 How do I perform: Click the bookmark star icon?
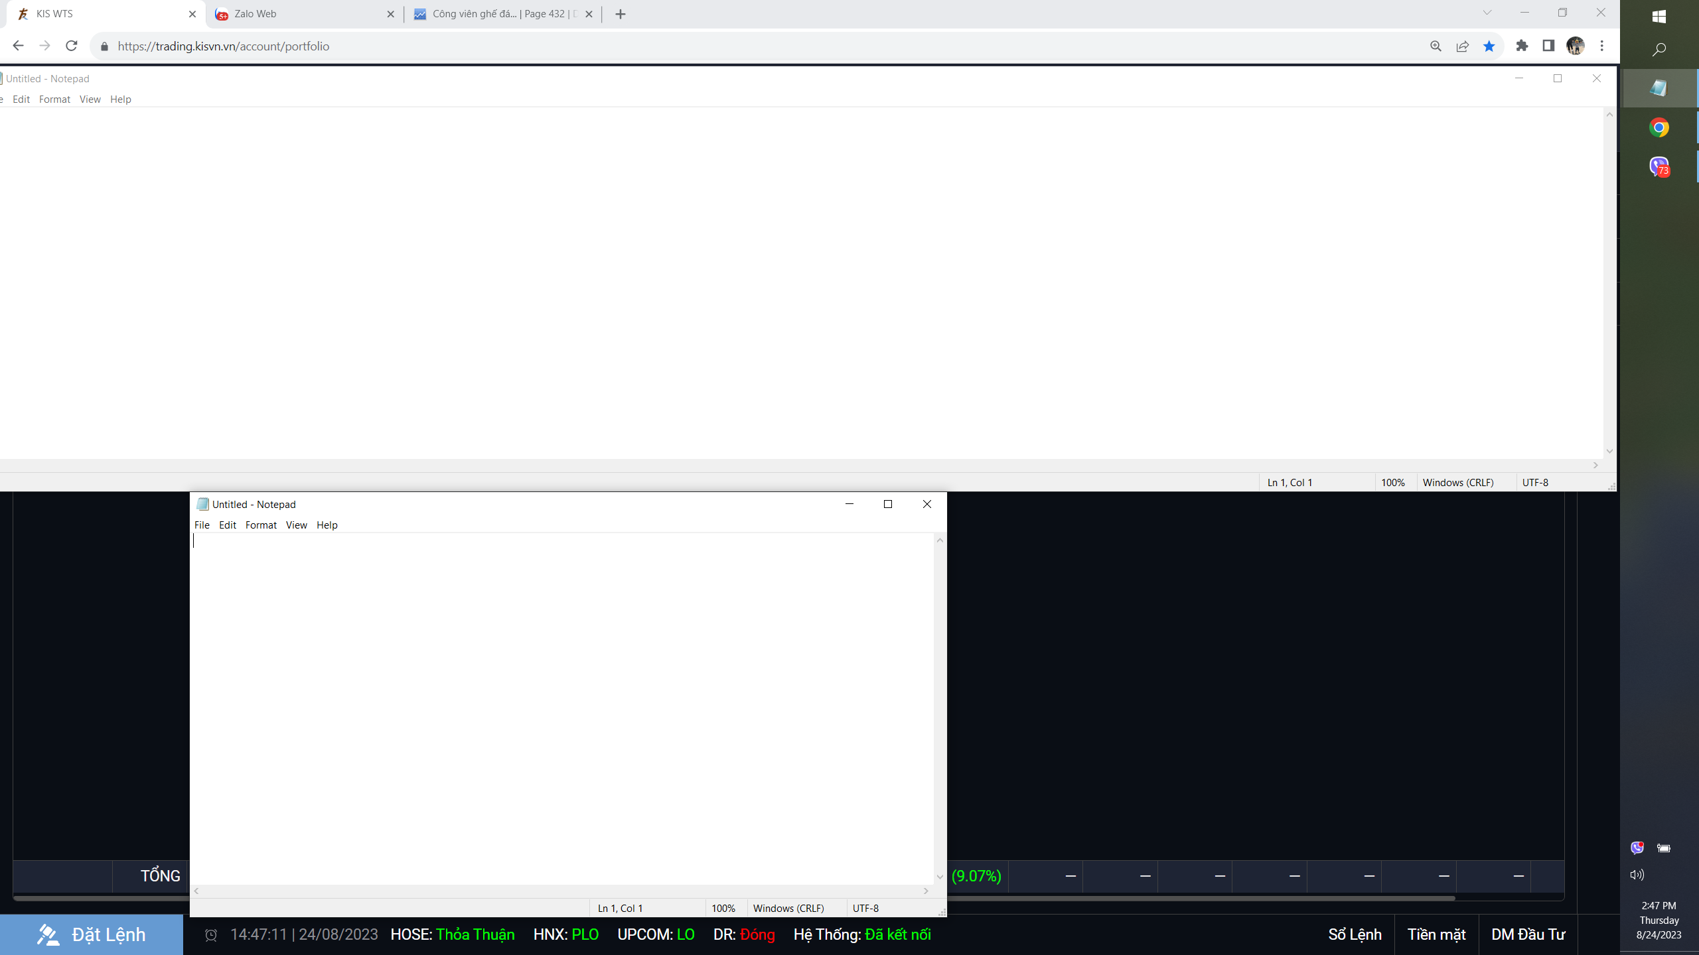coord(1489,46)
